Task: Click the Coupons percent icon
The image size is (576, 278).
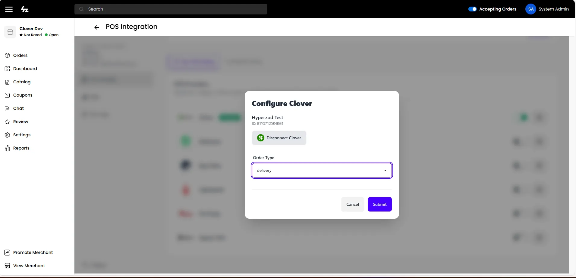Action: point(7,95)
